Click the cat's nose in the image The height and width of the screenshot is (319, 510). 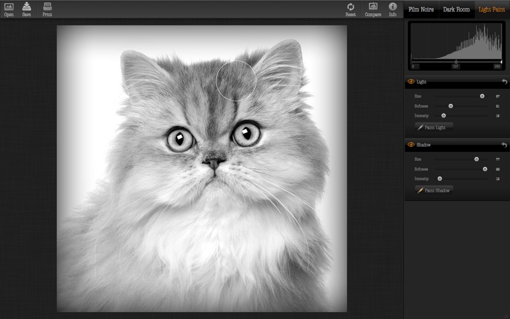(214, 163)
